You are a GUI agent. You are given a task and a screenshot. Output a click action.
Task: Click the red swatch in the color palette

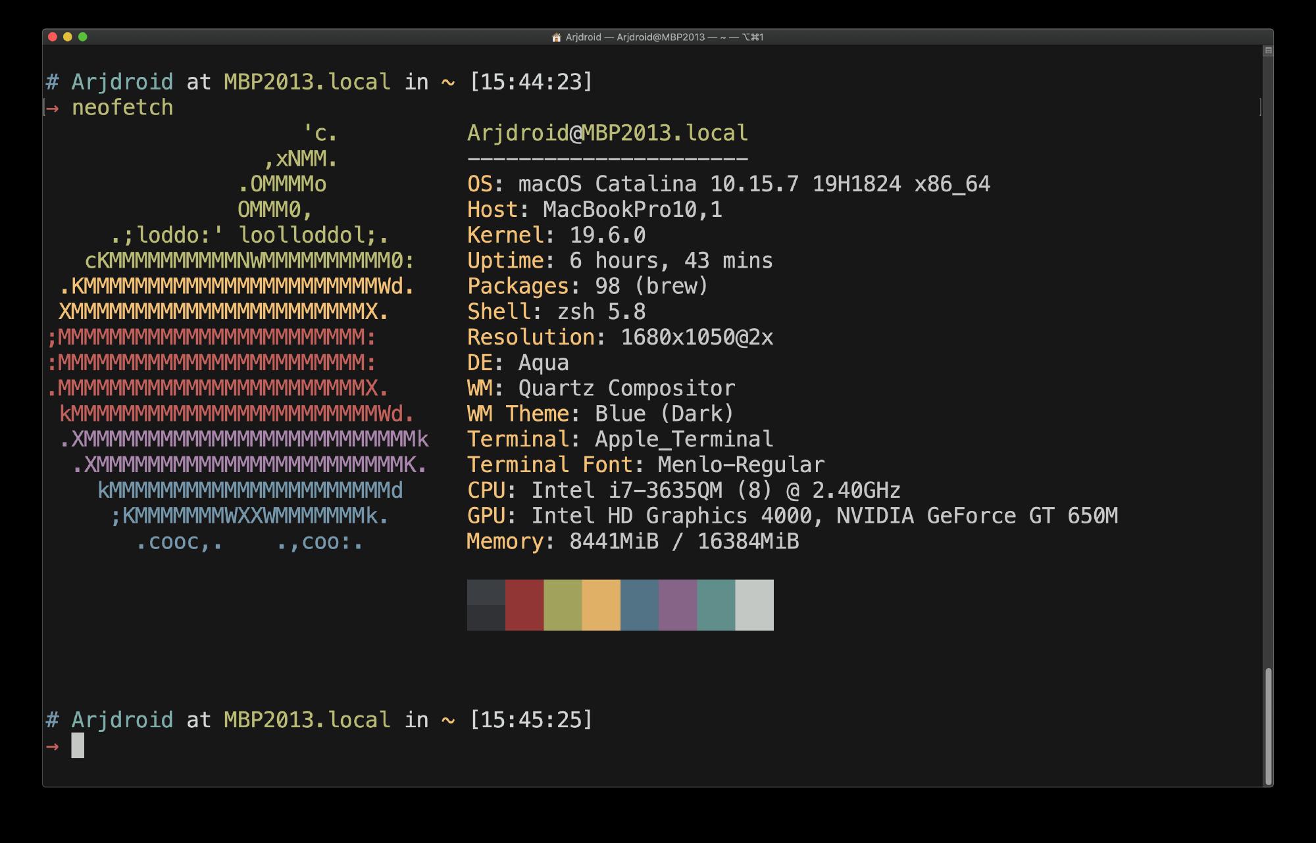click(x=524, y=605)
